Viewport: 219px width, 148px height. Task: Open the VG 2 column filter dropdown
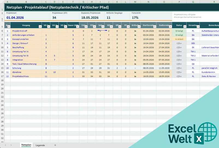[x=57, y=26]
